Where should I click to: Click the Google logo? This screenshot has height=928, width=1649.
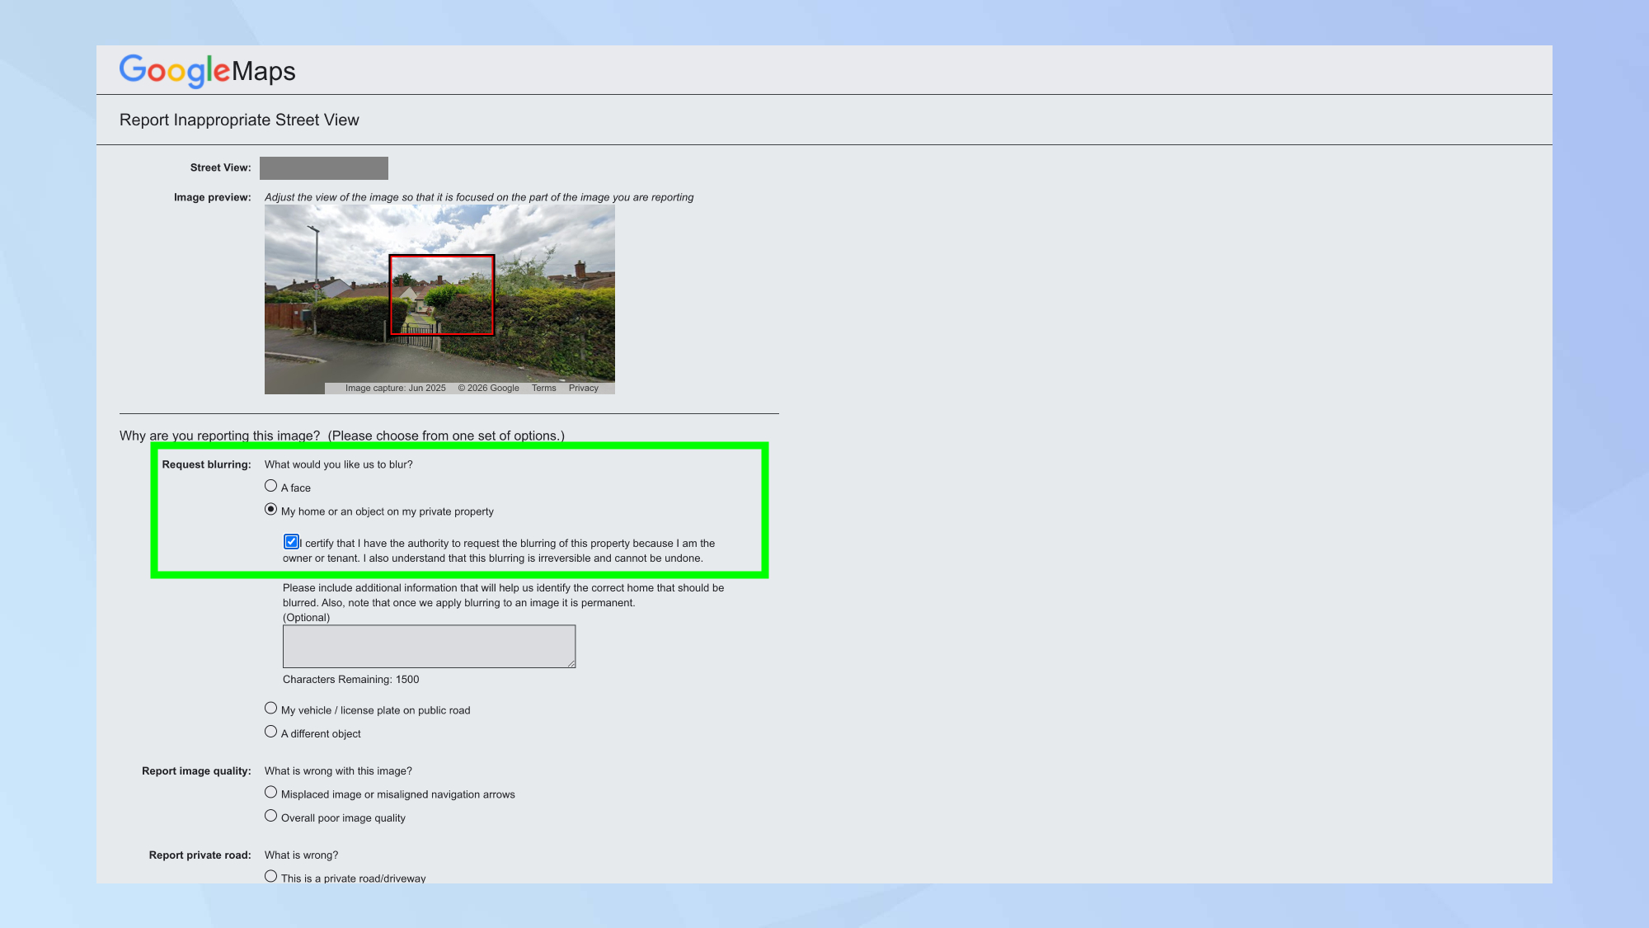[x=175, y=70]
